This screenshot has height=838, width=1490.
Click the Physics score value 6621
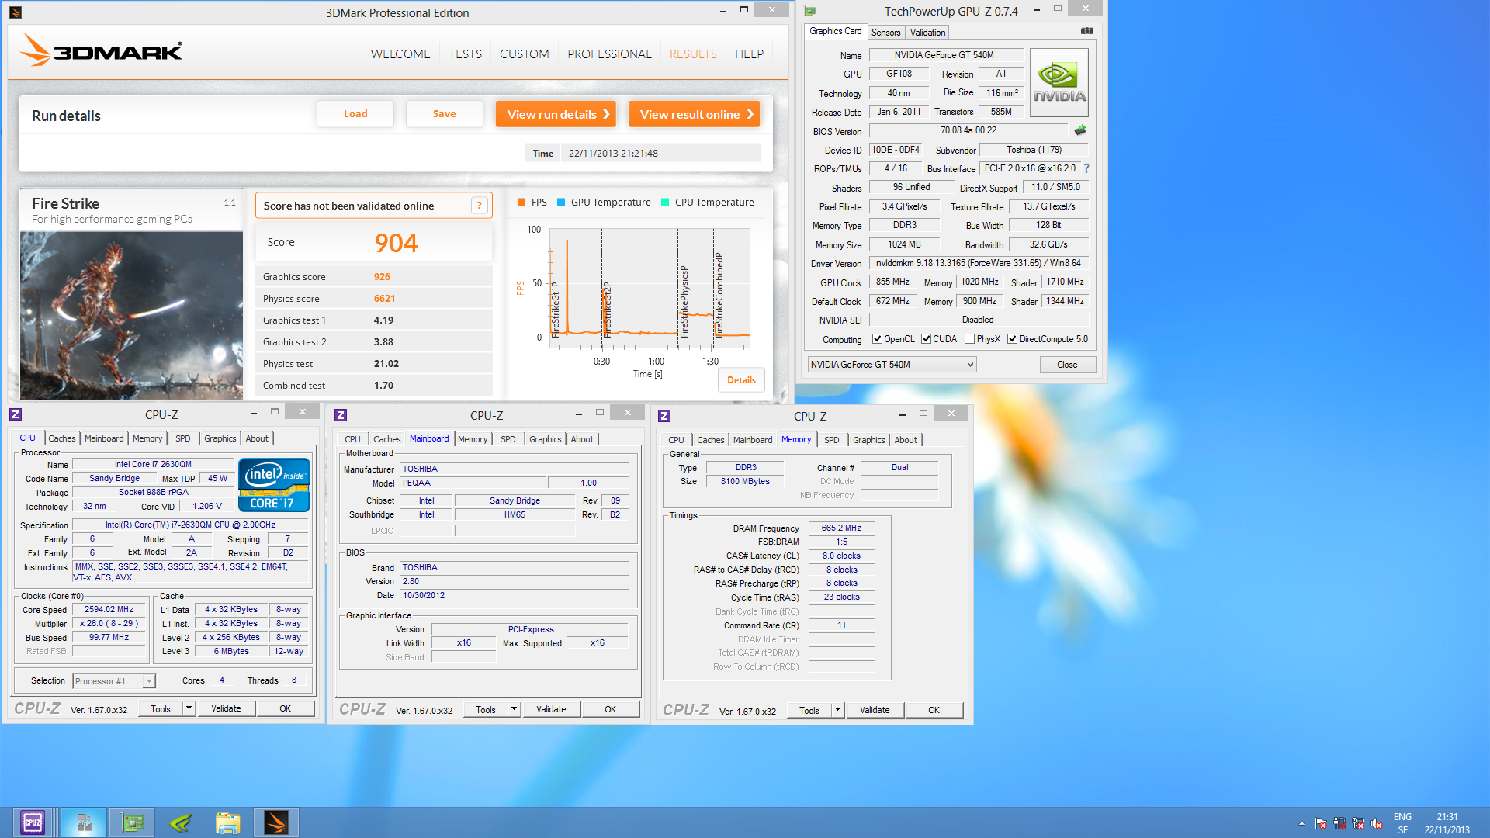coord(384,299)
